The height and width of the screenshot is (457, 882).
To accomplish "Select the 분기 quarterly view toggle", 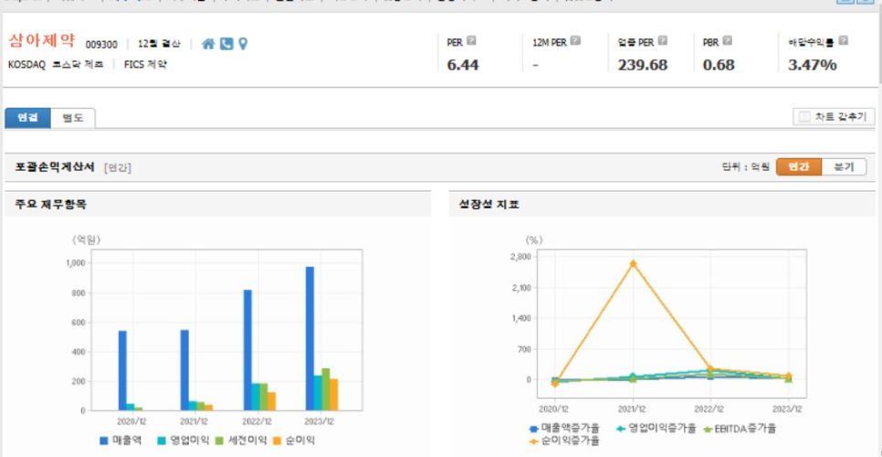I will pos(844,166).
